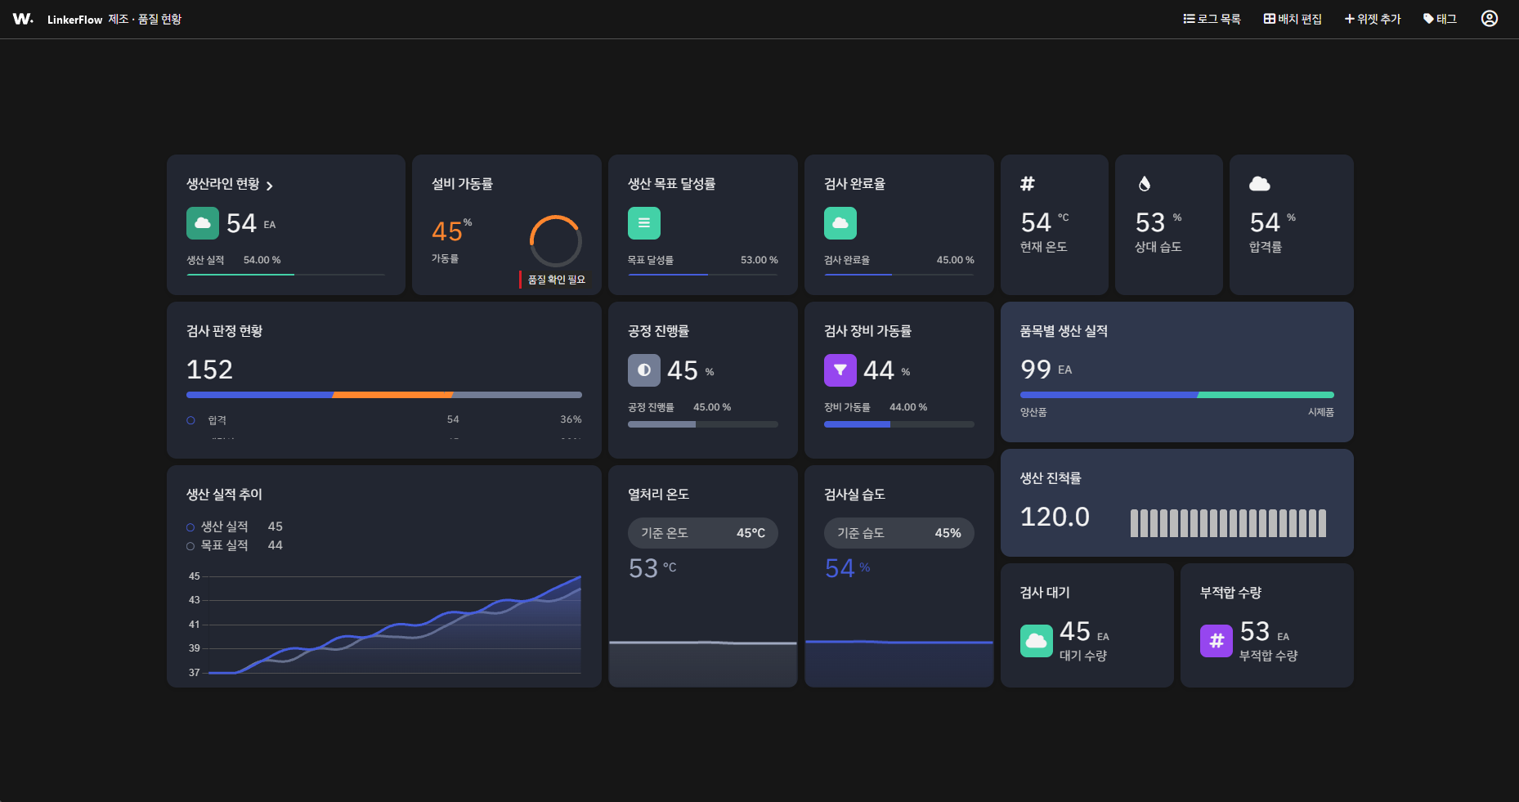1519x802 pixels.
Task: Click the purple hash icon in 부적합 수량
Action: tap(1217, 641)
